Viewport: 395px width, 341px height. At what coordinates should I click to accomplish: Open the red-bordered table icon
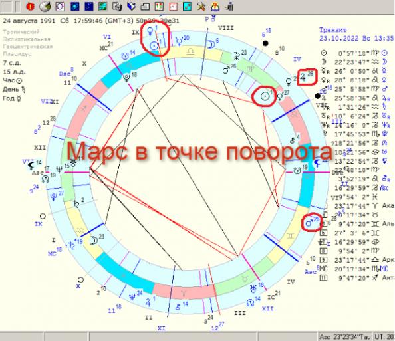(159, 7)
